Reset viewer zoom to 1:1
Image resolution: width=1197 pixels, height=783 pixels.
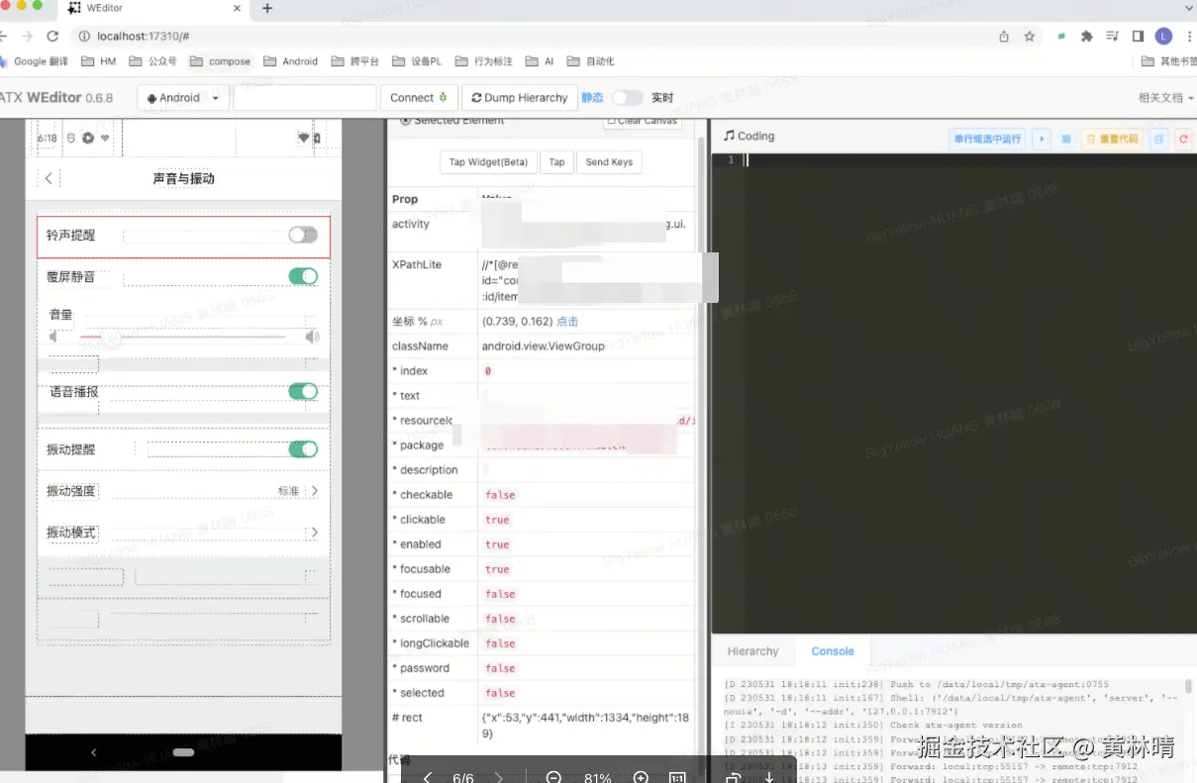[x=677, y=778]
